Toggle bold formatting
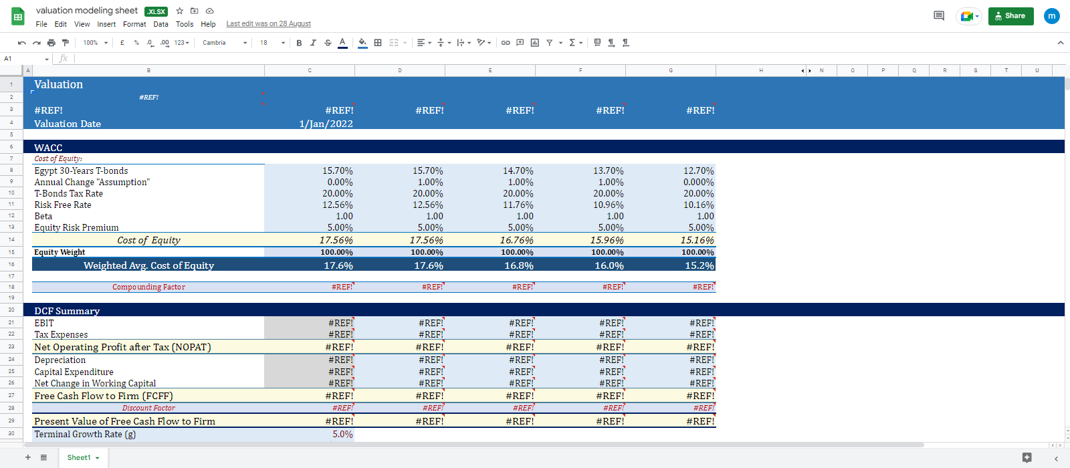 click(299, 43)
